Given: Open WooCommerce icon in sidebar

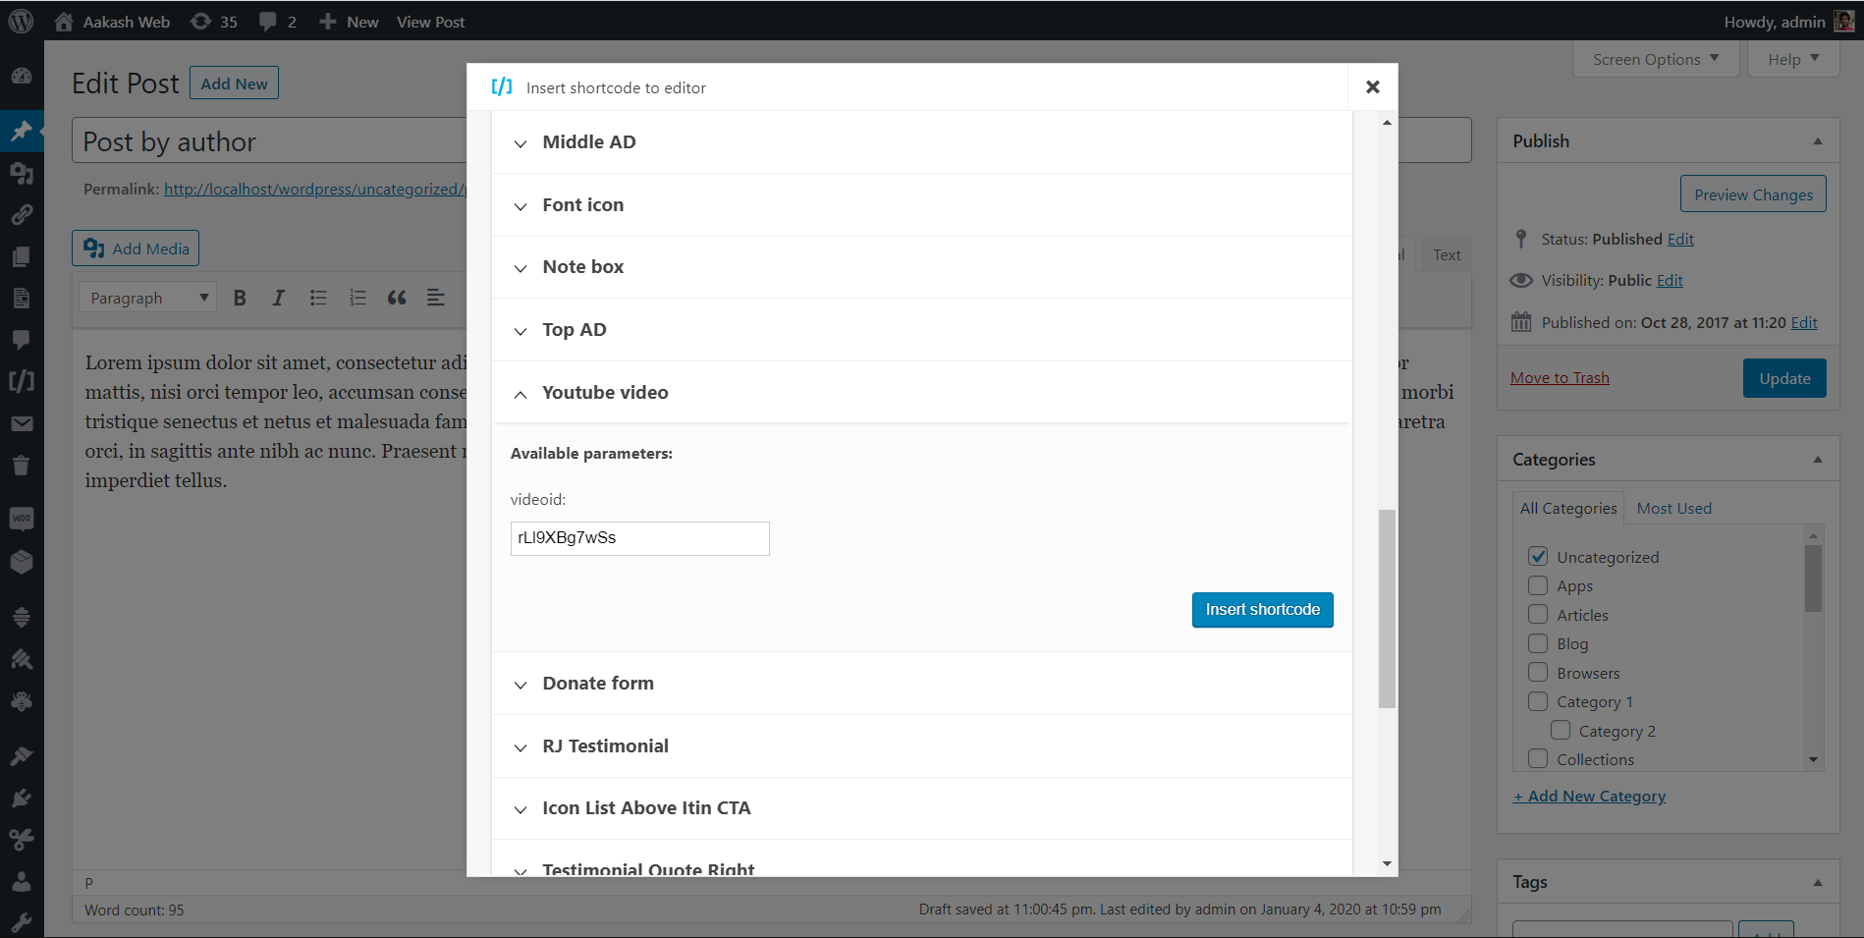Looking at the screenshot, I should pos(22,518).
